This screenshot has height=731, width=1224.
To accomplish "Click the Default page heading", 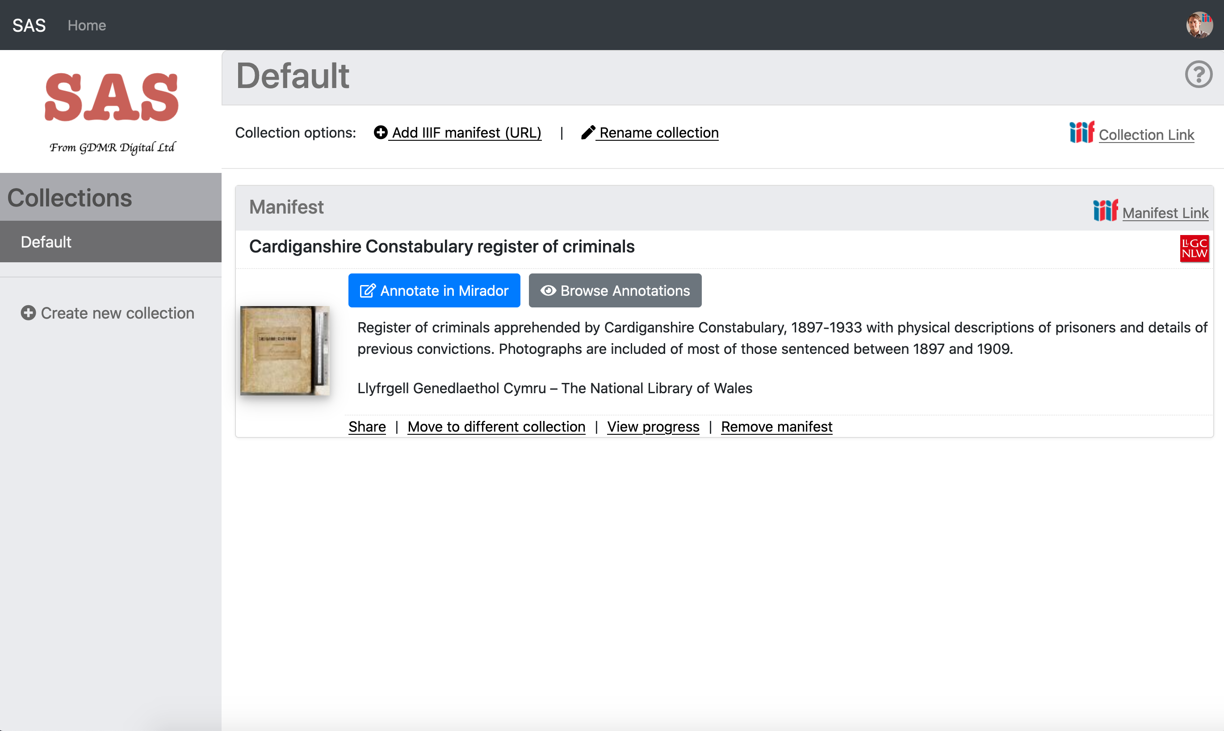I will click(x=293, y=76).
